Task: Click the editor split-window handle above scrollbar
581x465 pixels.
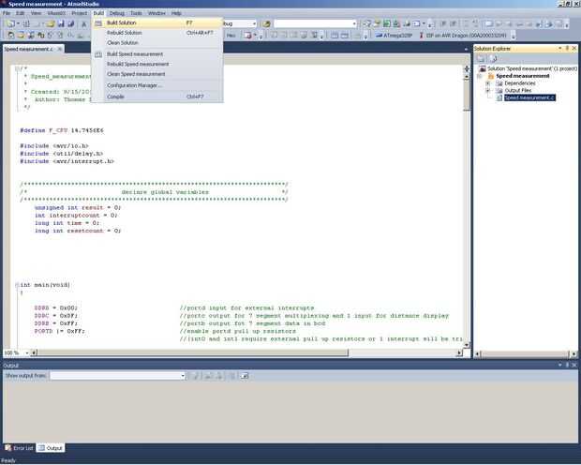Action: (x=467, y=69)
